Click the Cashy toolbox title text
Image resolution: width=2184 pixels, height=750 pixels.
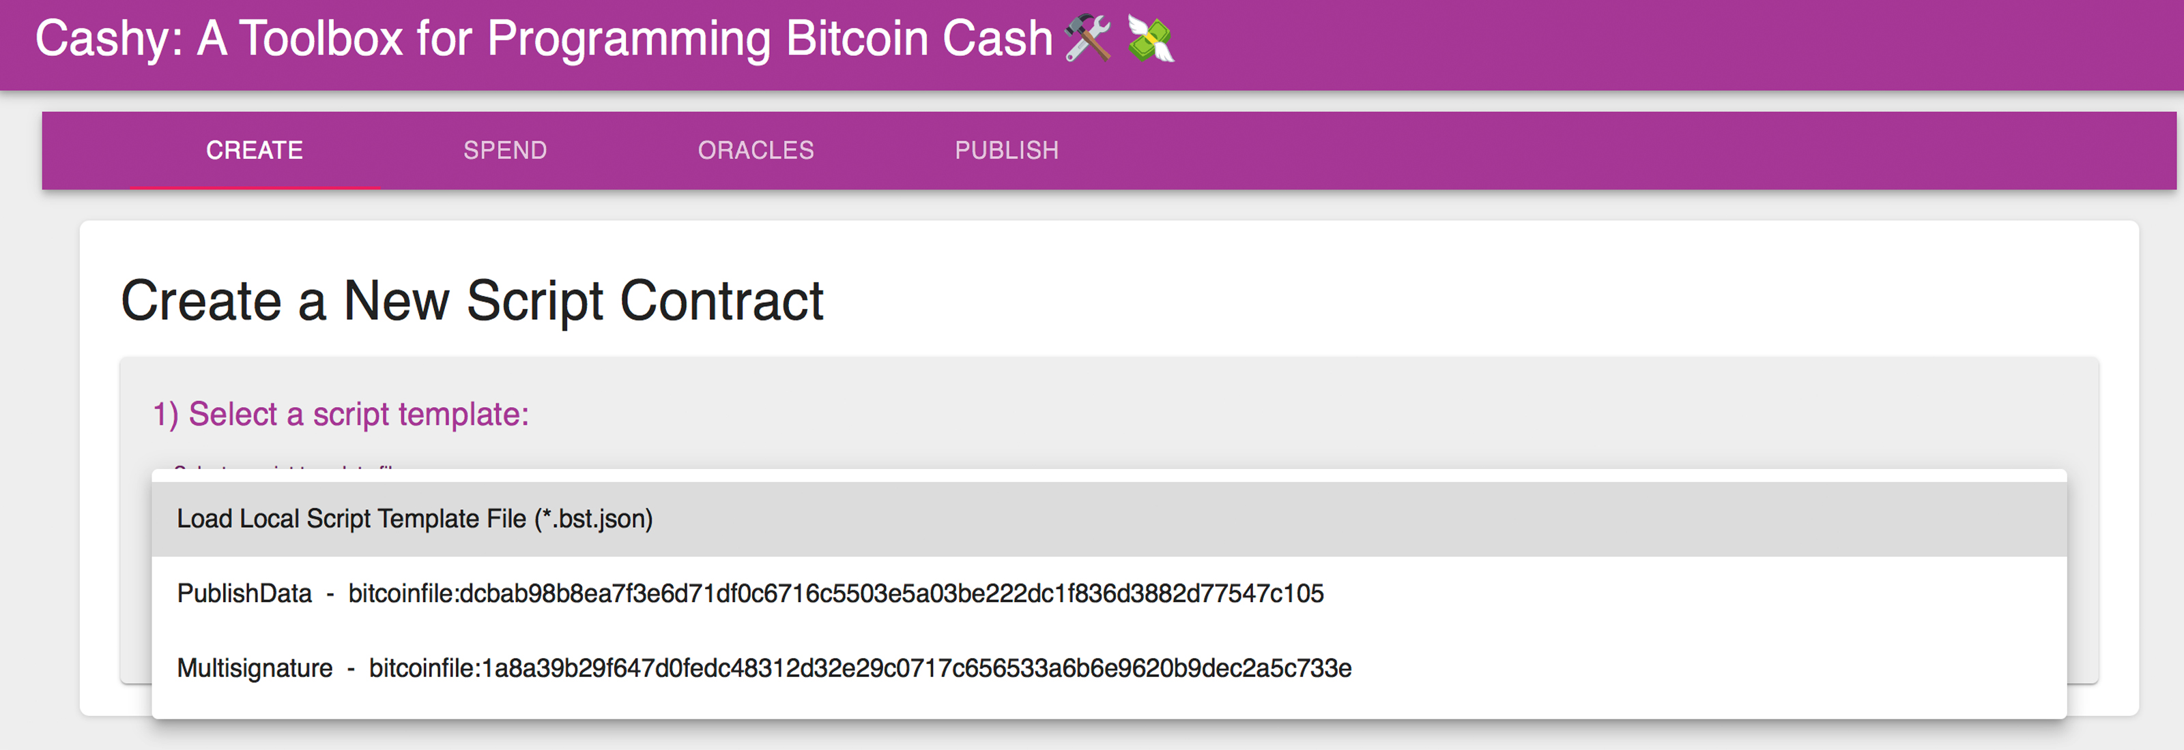543,39
